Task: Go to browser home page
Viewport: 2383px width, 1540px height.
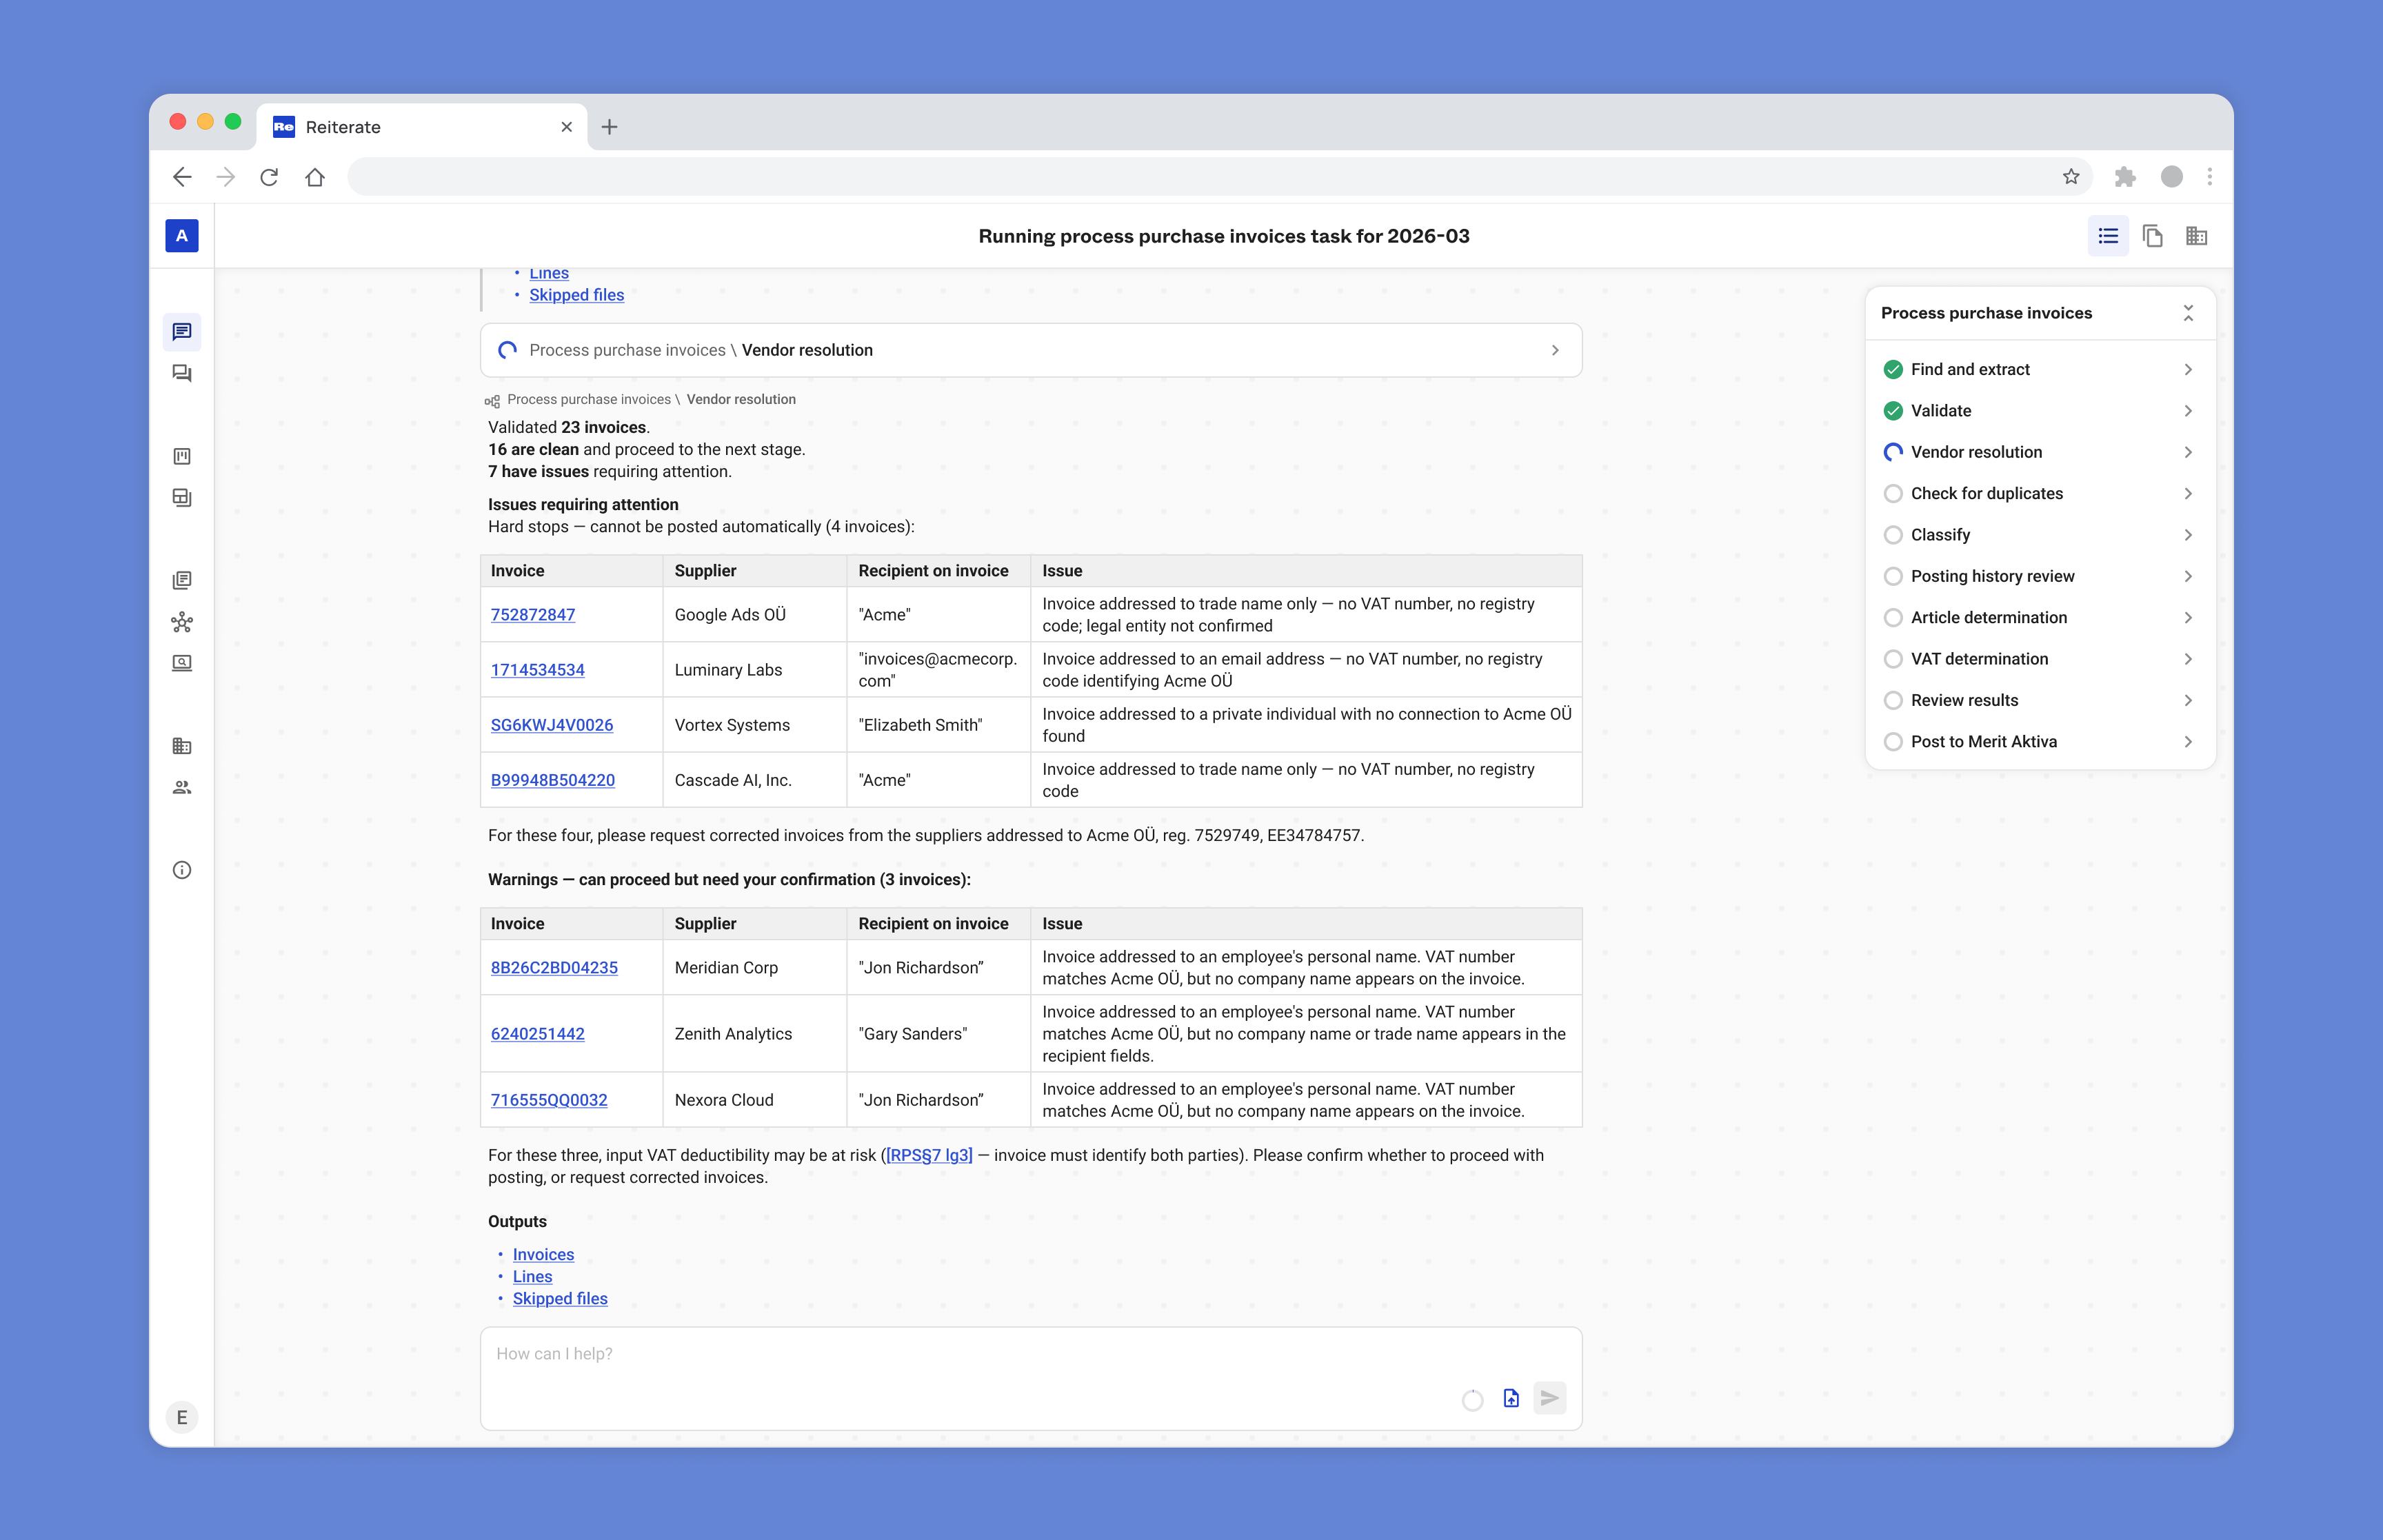Action: (x=315, y=177)
